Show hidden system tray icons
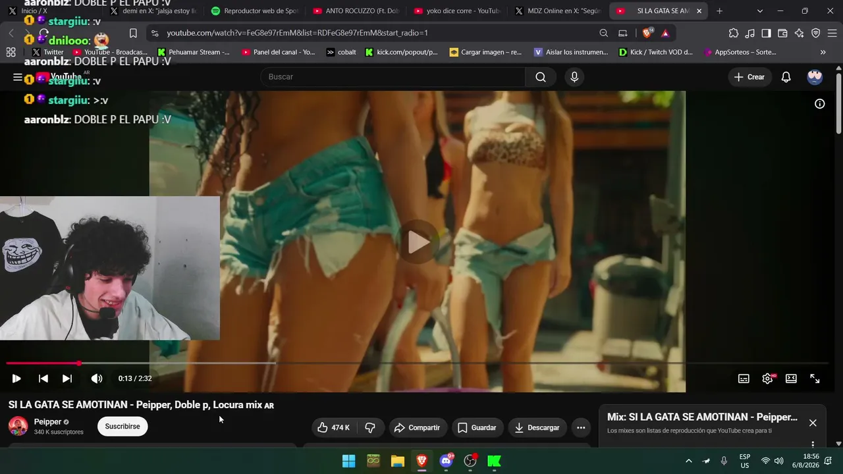Image resolution: width=843 pixels, height=474 pixels. (x=689, y=461)
